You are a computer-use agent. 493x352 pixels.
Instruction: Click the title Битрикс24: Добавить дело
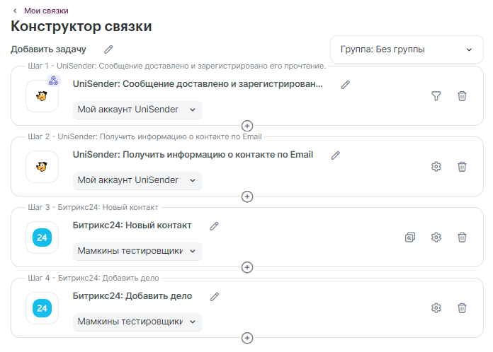132,296
